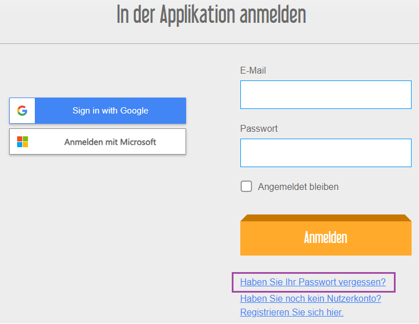The height and width of the screenshot is (324, 419).
Task: Click the horizontal divider under the heading
Action: 210,43
